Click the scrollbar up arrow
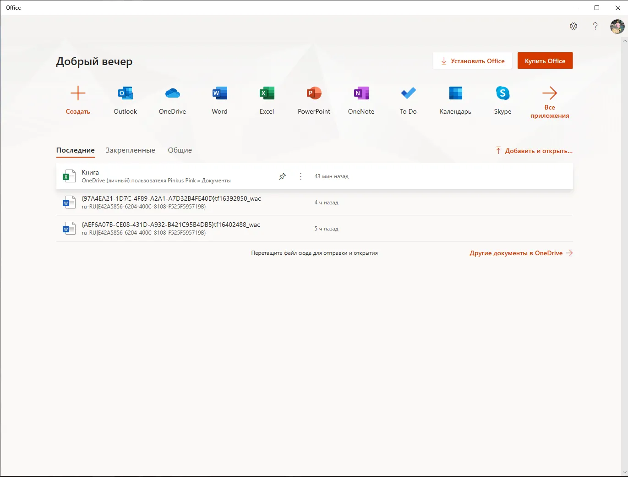 [624, 41]
